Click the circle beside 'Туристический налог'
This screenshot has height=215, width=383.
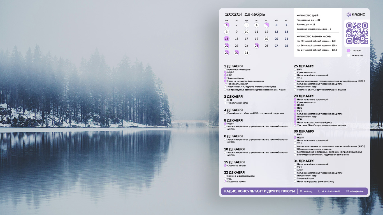225,103
